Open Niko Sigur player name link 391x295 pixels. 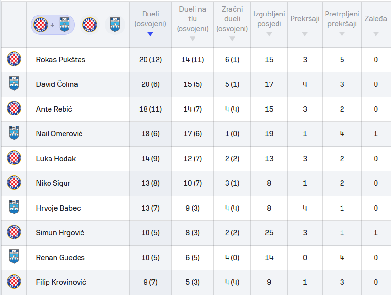coord(53,183)
